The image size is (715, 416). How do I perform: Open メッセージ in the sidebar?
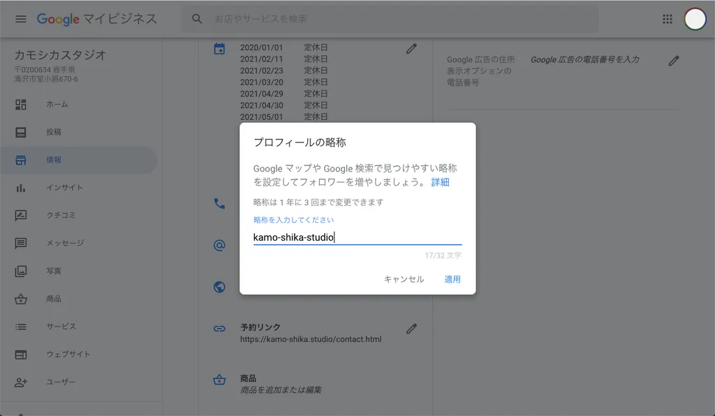tap(65, 244)
